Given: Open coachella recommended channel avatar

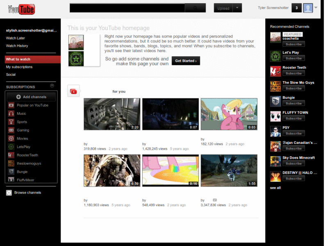Looking at the screenshot, I should pos(275,37).
